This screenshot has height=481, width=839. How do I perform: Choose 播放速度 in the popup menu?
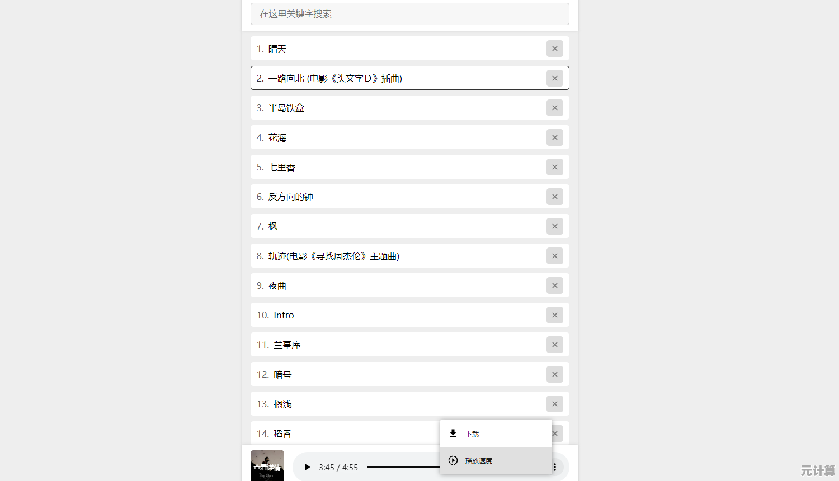pos(496,460)
